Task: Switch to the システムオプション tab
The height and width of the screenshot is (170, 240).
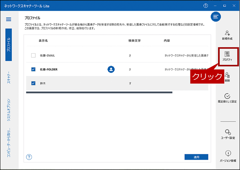Action: [x=9, y=110]
